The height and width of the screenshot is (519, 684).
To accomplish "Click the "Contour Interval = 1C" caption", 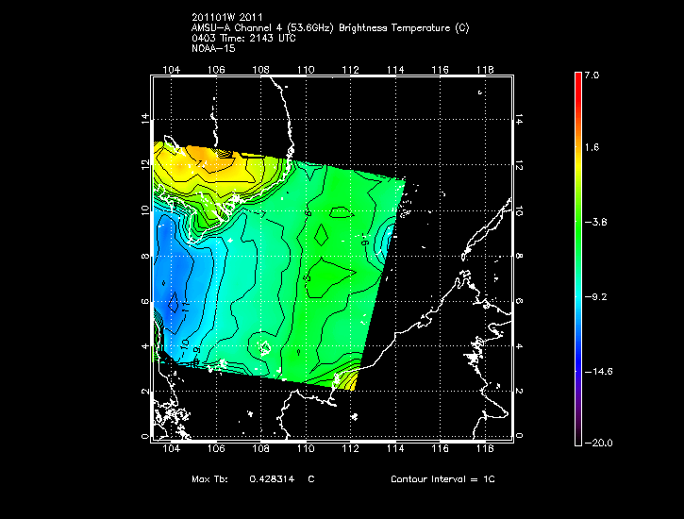I will (x=442, y=479).
